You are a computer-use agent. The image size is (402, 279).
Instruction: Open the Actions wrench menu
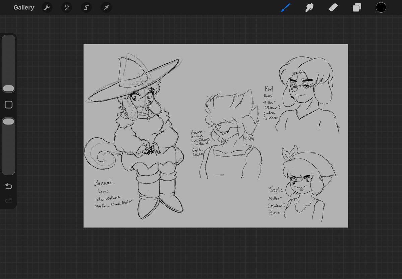47,7
